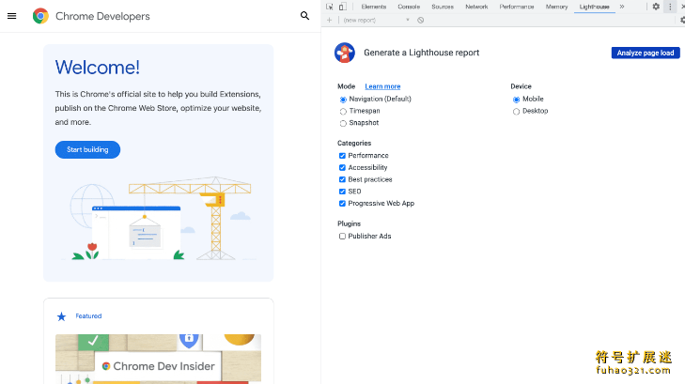Click the clear all reports icon
Screen dimensions: 685x384
click(x=421, y=20)
